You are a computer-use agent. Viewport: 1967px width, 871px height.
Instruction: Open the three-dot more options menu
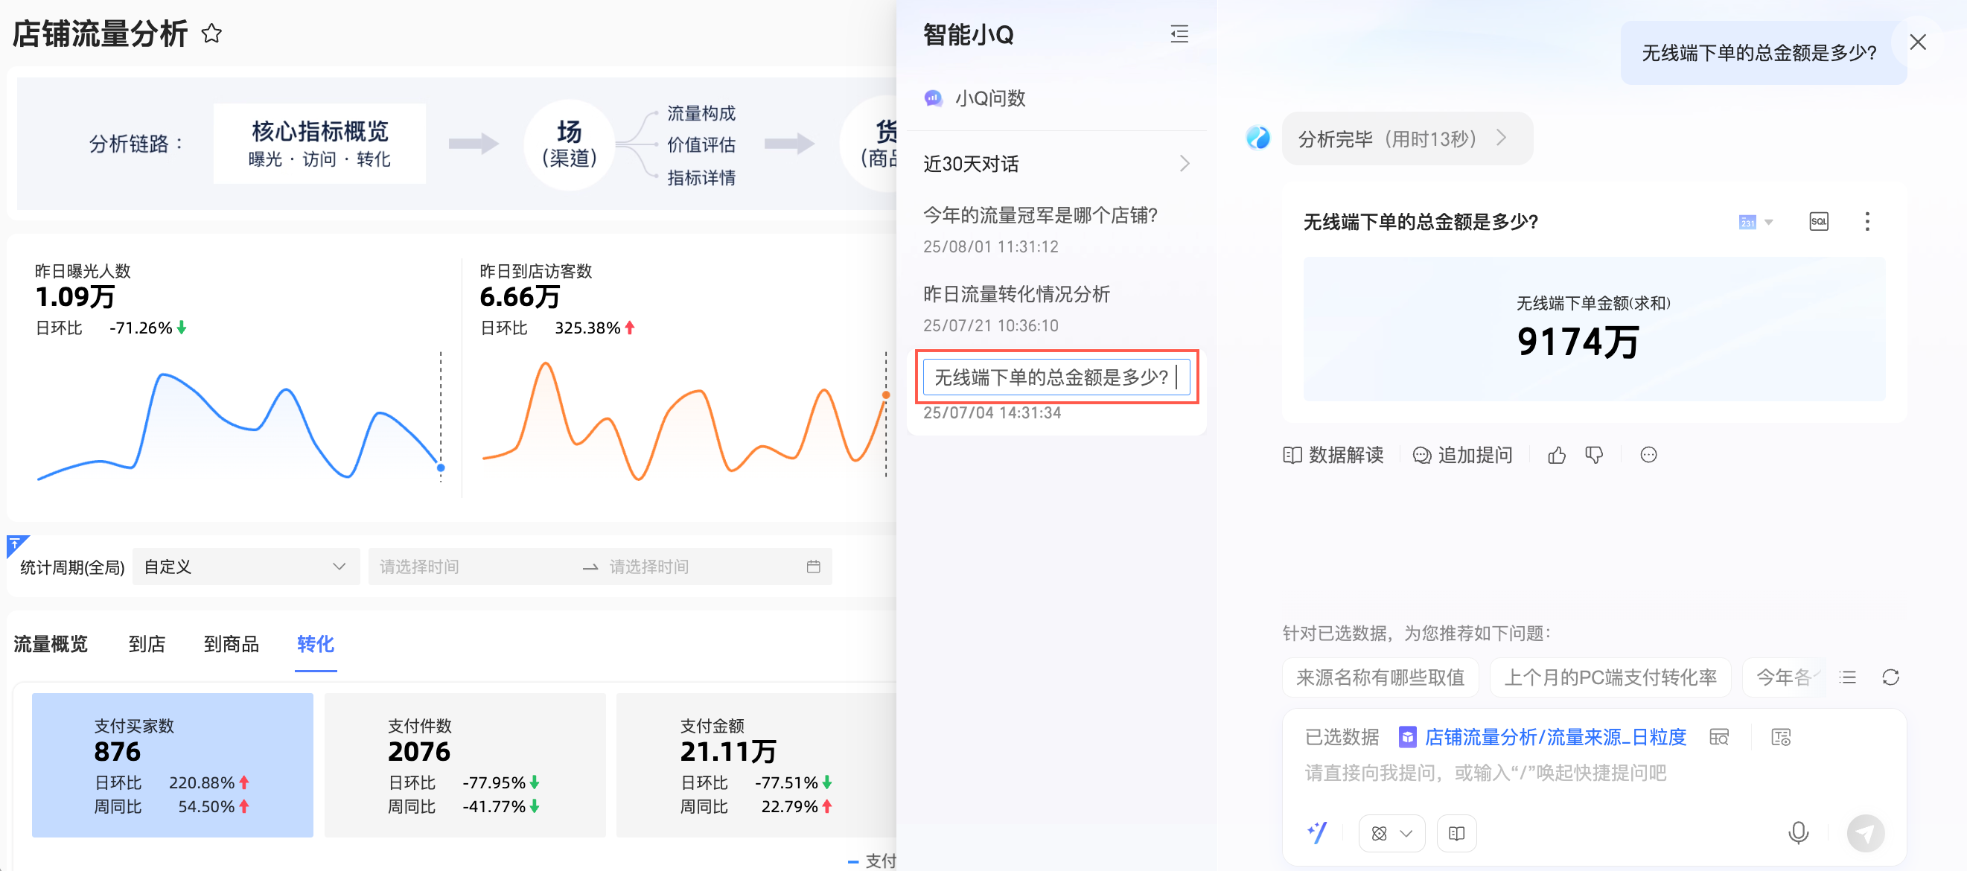pyautogui.click(x=1867, y=222)
